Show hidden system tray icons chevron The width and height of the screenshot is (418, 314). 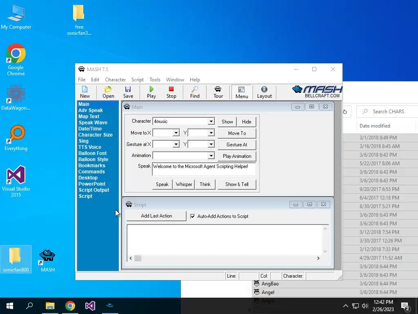coord(345,306)
